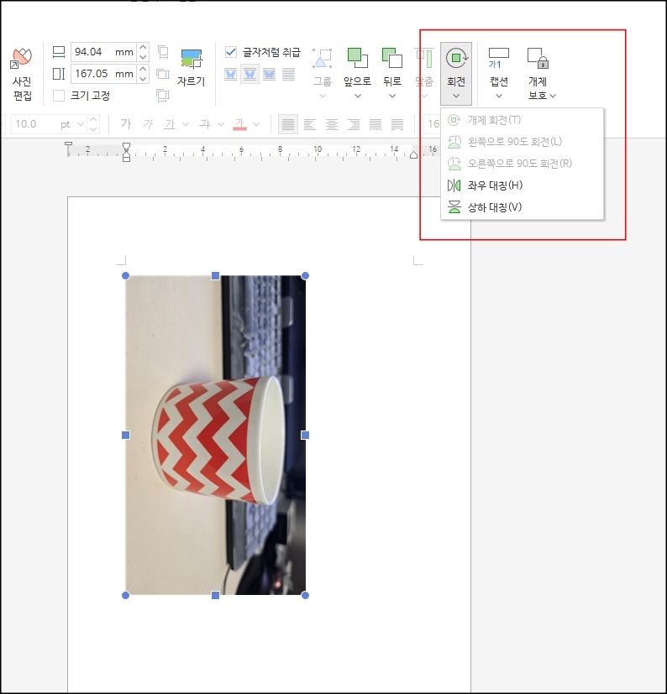Toggle italic 가 formatting
This screenshot has height=694, width=667.
tap(148, 124)
